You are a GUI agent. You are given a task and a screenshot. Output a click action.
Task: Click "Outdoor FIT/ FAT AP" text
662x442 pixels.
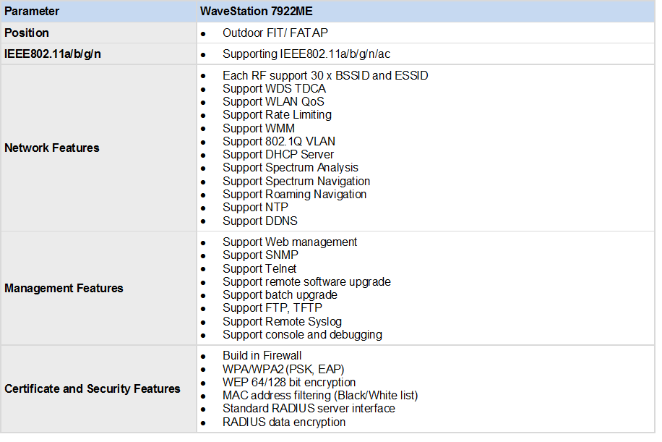[x=275, y=33]
